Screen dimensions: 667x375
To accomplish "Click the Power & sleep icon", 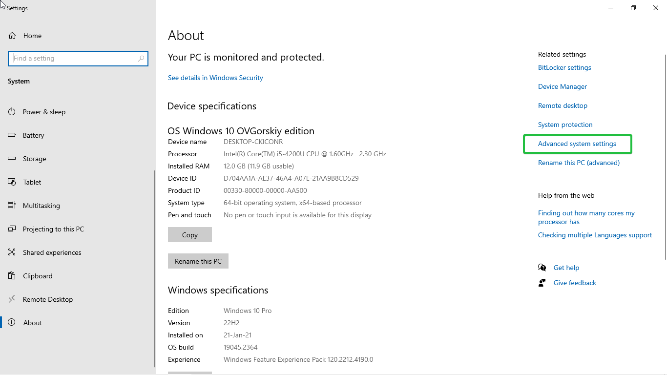I will pos(12,112).
